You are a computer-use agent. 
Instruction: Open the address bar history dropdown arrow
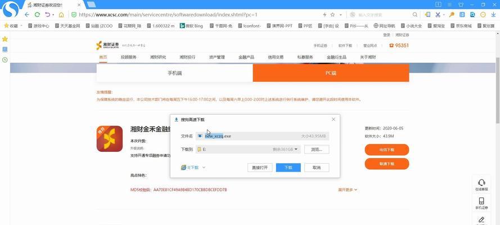tap(340, 15)
